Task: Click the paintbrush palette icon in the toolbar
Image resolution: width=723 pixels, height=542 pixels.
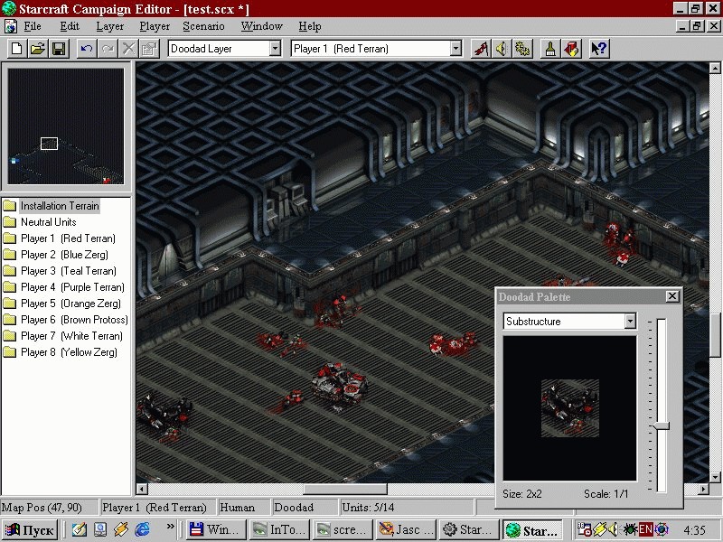Action: pyautogui.click(x=550, y=49)
